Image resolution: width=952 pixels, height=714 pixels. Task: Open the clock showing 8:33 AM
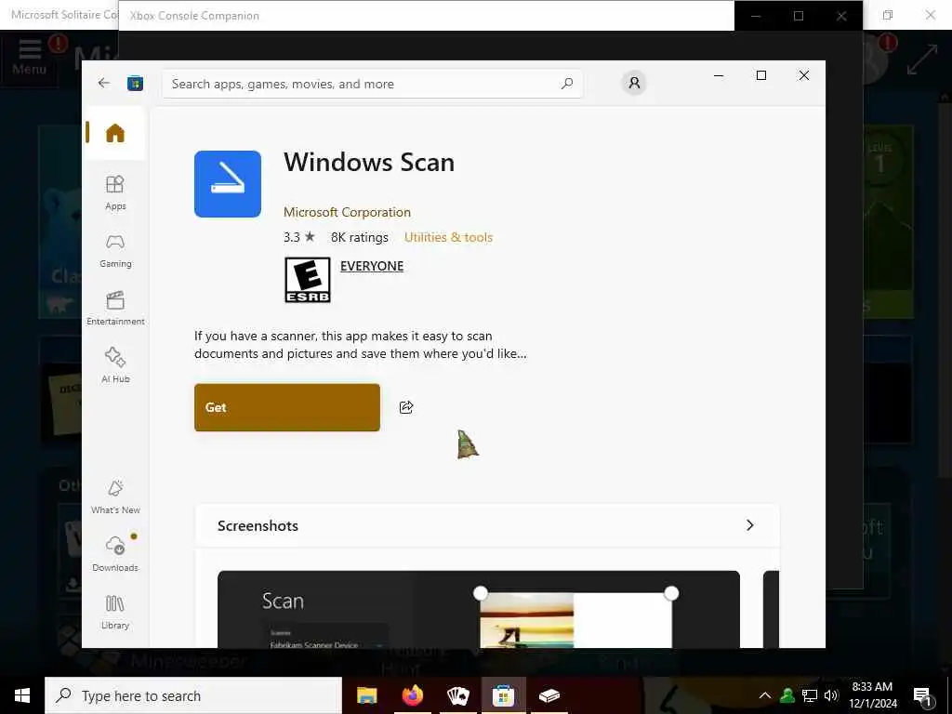872,695
